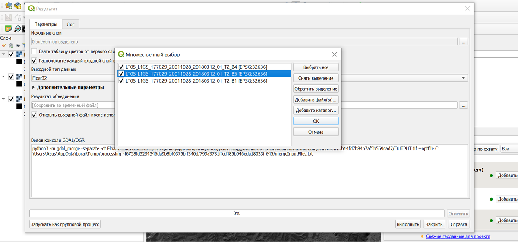Click the Исходные слои selected elements field

click(244, 42)
